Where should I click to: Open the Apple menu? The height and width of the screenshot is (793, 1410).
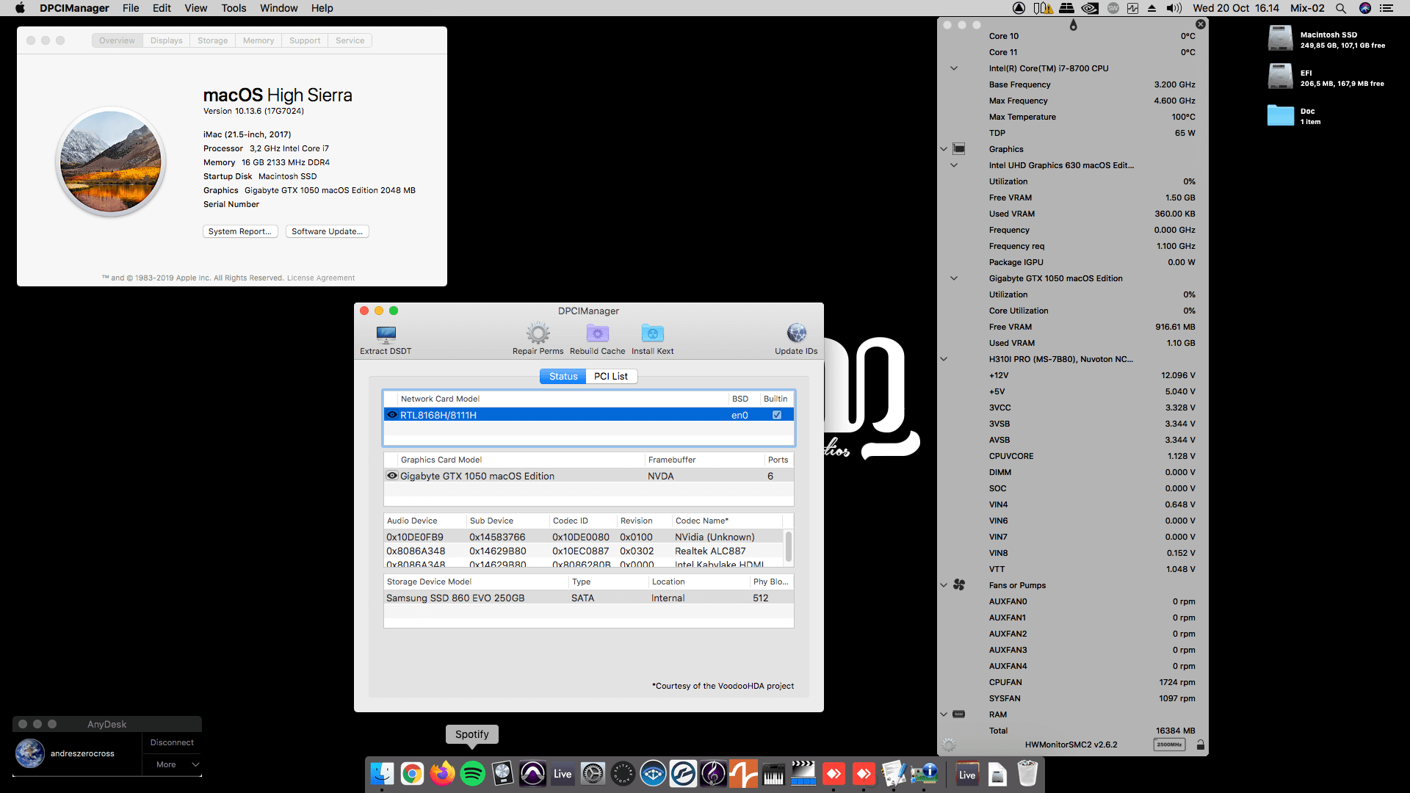point(20,8)
